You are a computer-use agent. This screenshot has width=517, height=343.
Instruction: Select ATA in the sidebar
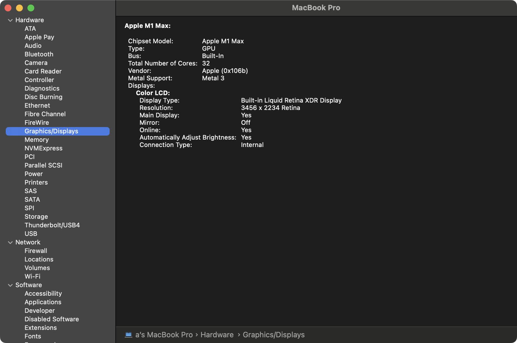[x=30, y=29]
